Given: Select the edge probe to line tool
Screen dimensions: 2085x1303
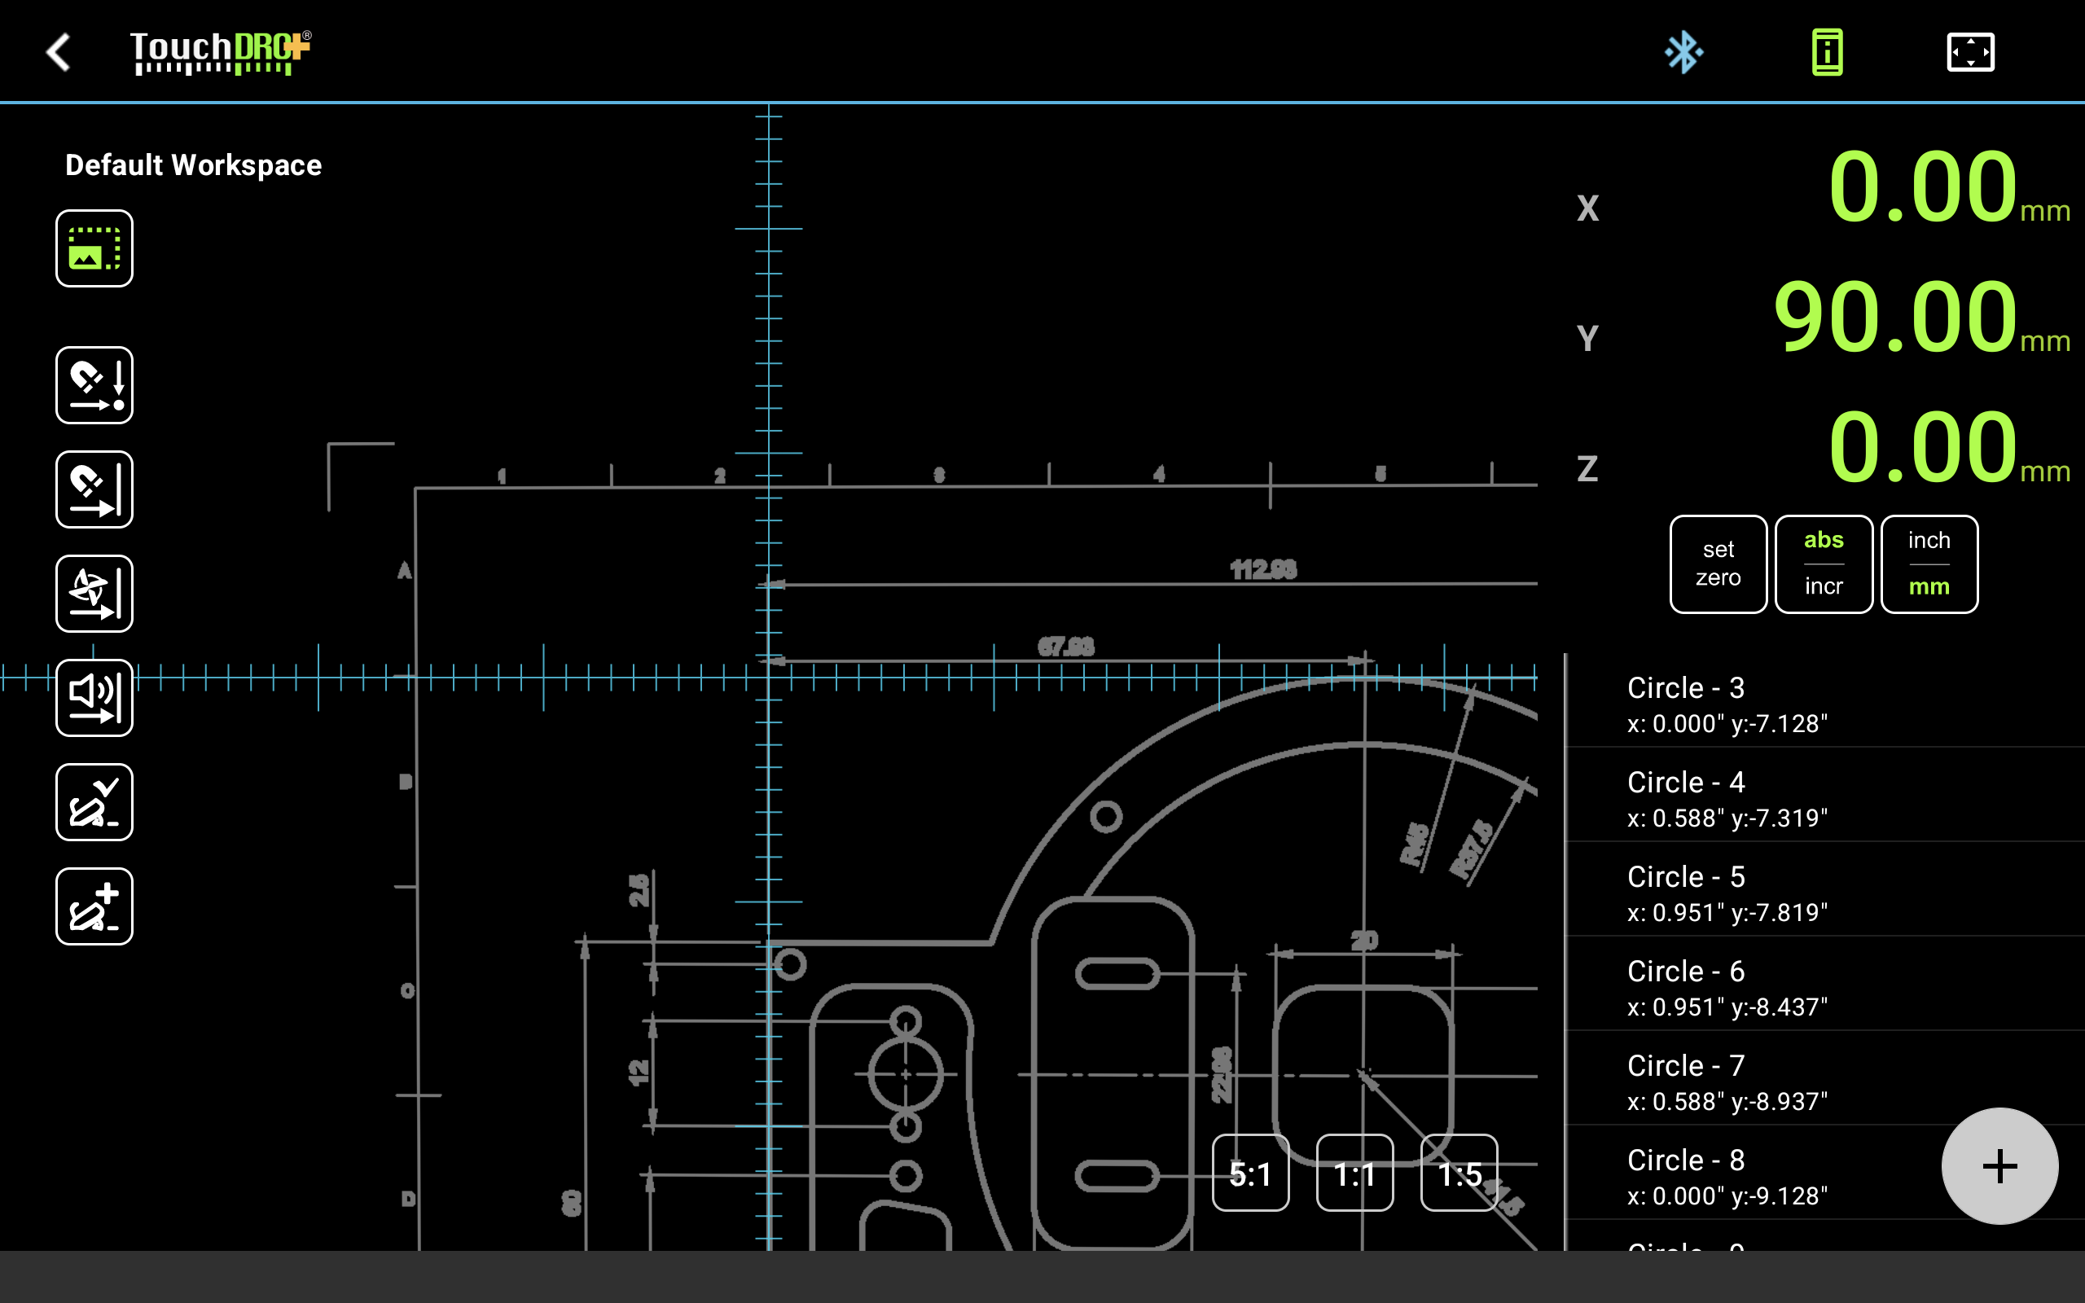Looking at the screenshot, I should pos(94,489).
